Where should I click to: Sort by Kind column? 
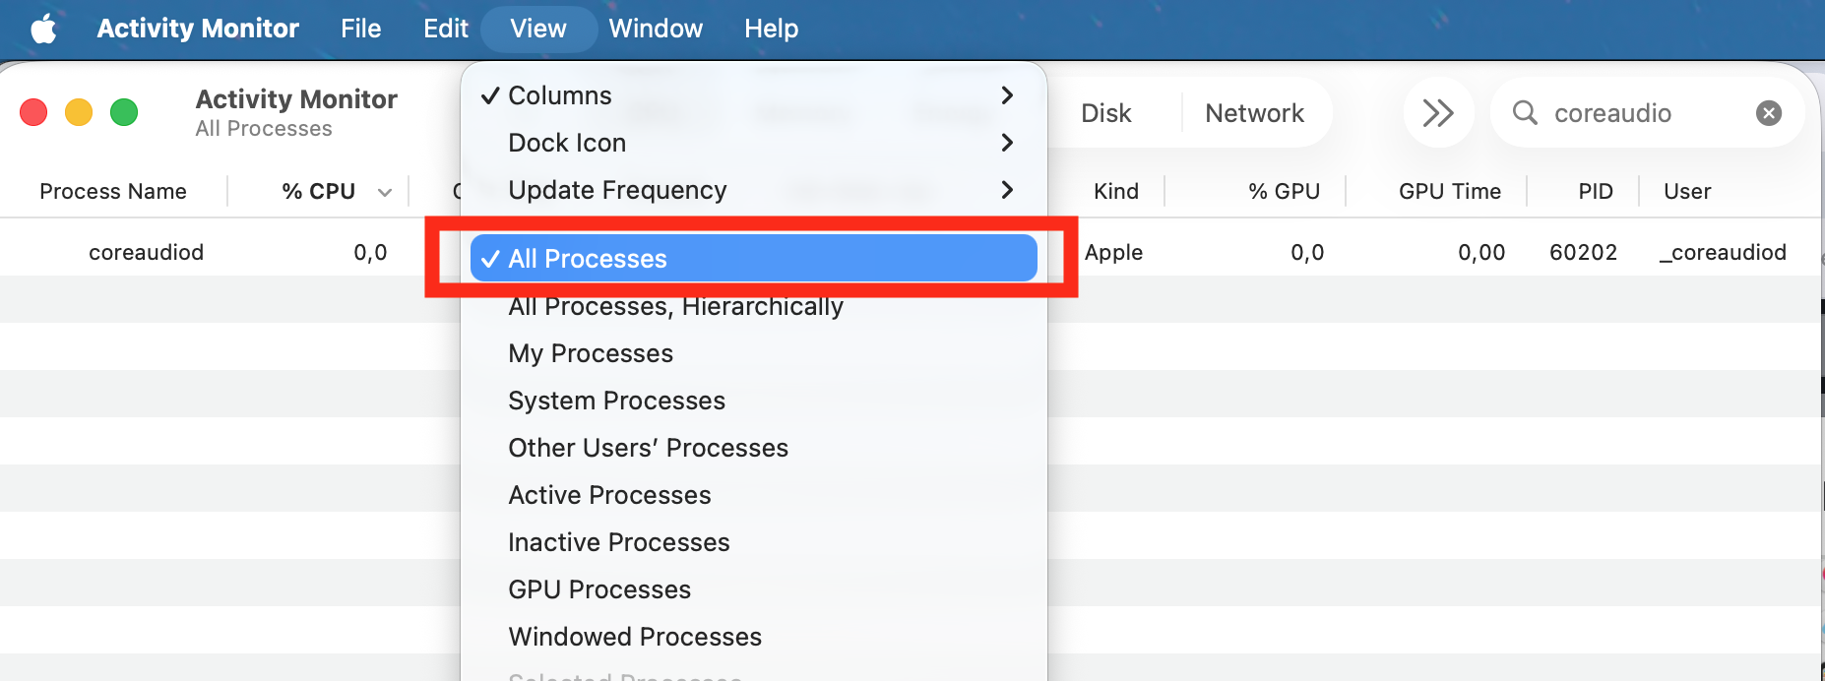click(x=1116, y=191)
